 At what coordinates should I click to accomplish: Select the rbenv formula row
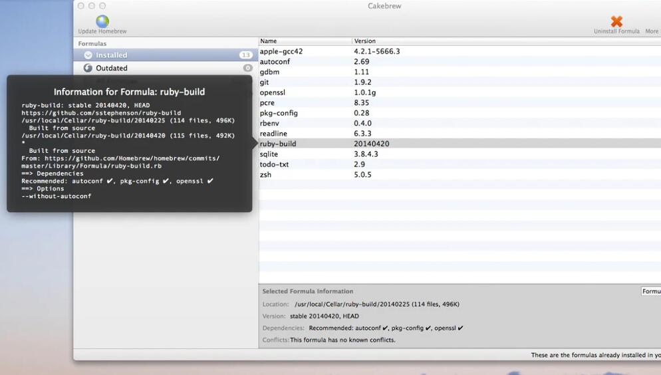[x=460, y=123]
